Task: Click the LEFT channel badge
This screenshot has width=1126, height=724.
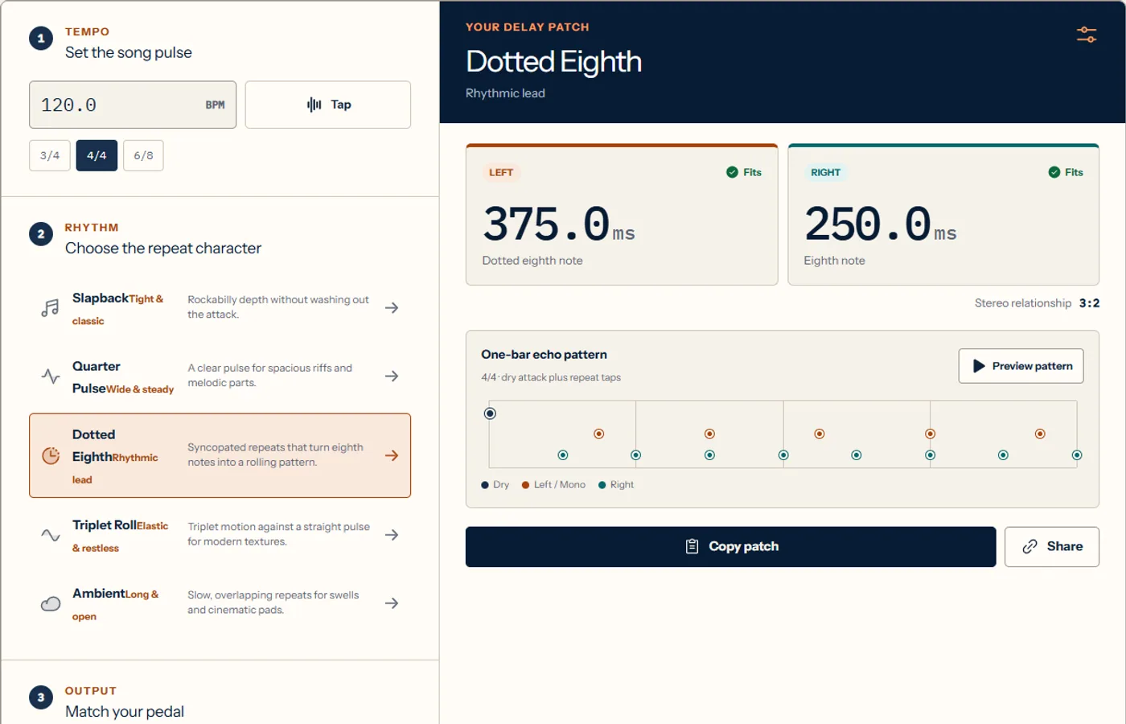Action: coord(501,172)
